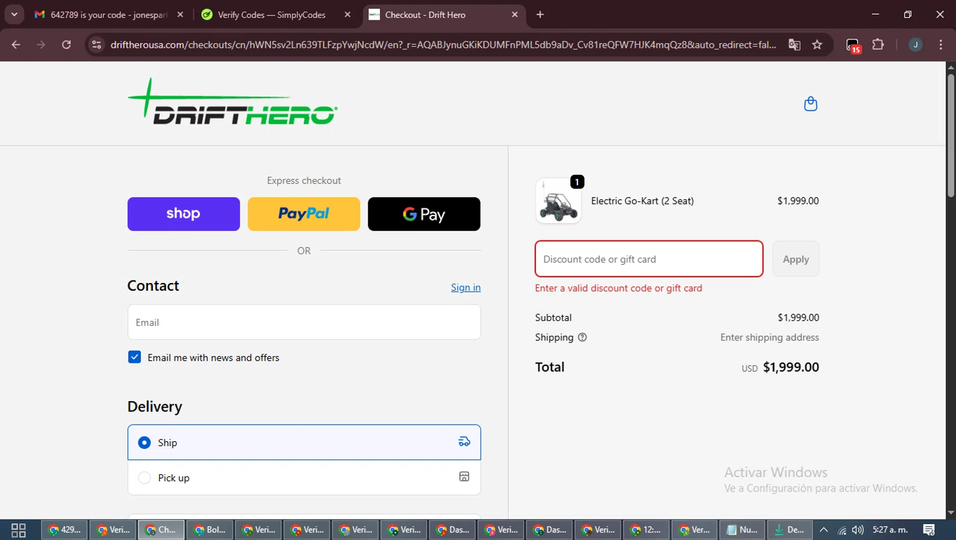
Task: Follow the Sign in link
Action: click(x=466, y=288)
